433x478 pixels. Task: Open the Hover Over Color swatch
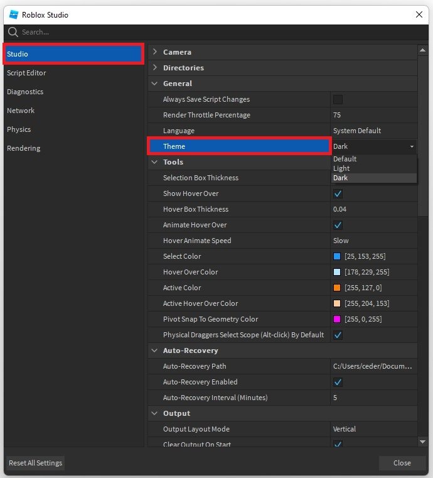[337, 272]
